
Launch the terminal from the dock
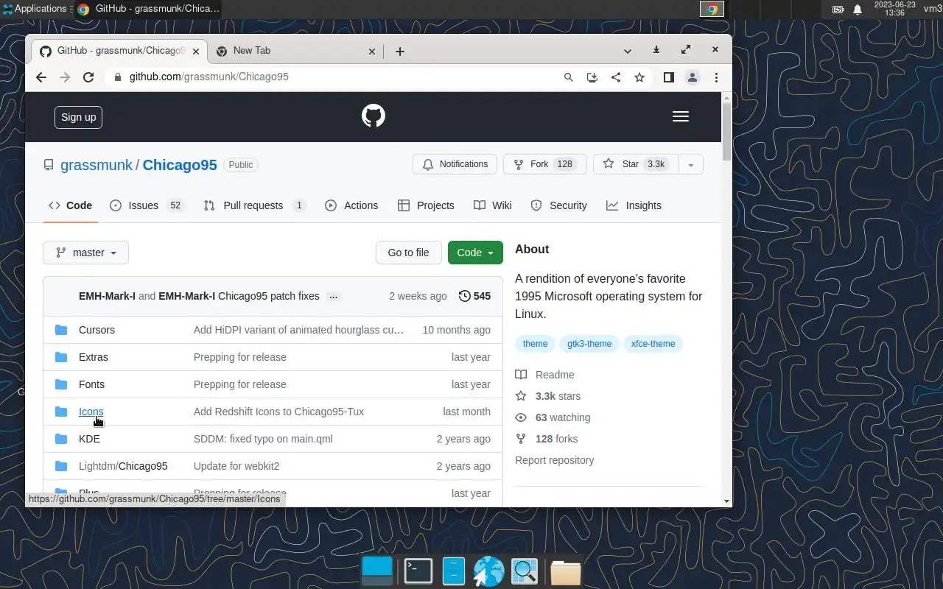click(x=418, y=571)
